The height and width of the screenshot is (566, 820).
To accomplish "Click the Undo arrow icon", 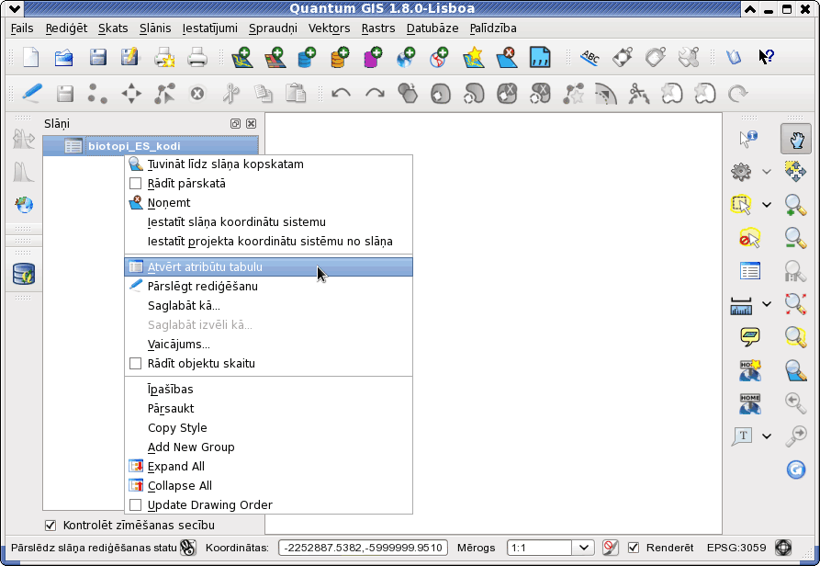I will pos(342,94).
